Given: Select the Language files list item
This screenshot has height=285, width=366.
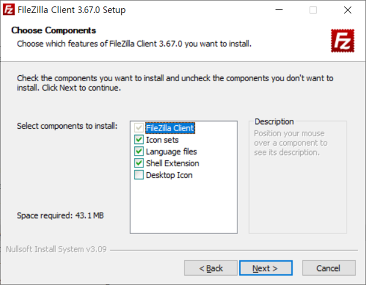Looking at the screenshot, I should coord(171,151).
